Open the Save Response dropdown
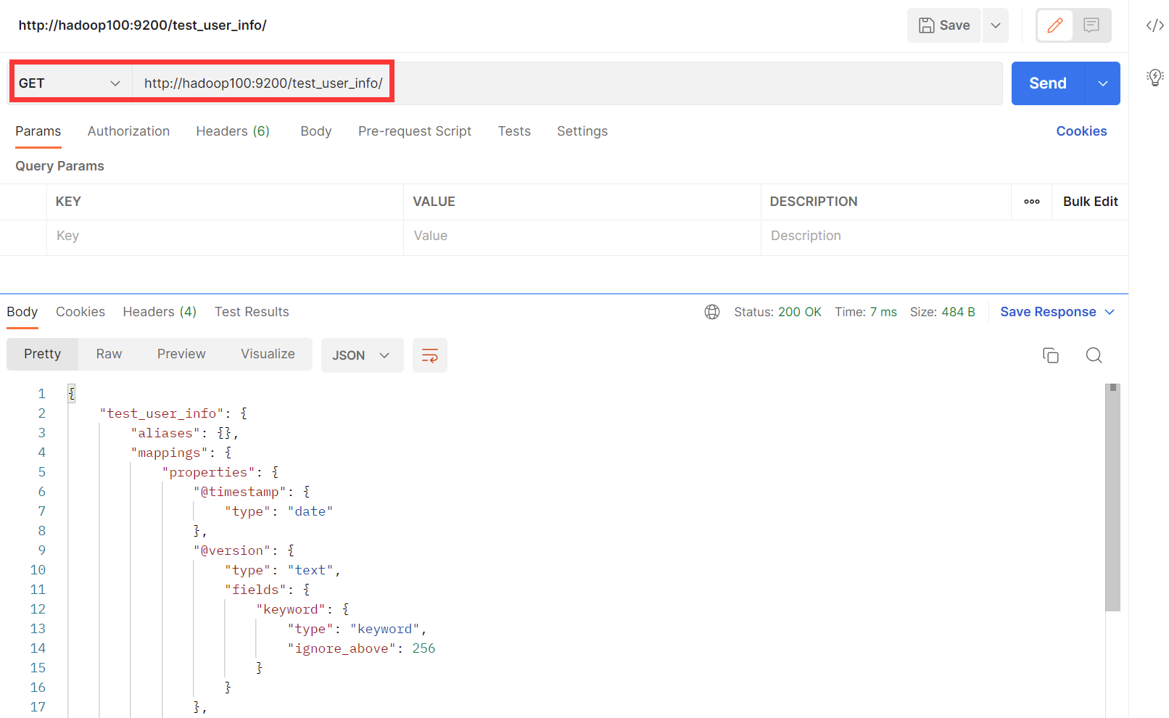 [x=1057, y=311]
